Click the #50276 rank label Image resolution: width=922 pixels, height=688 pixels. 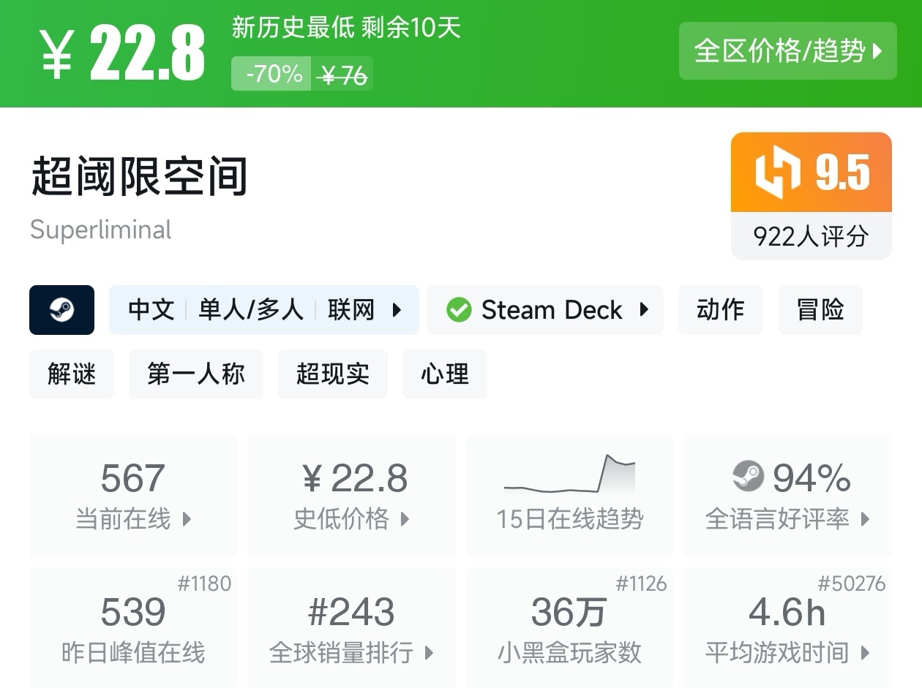click(x=852, y=583)
